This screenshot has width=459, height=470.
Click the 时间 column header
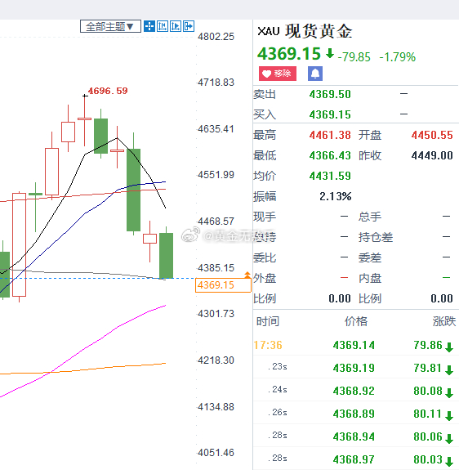268,321
